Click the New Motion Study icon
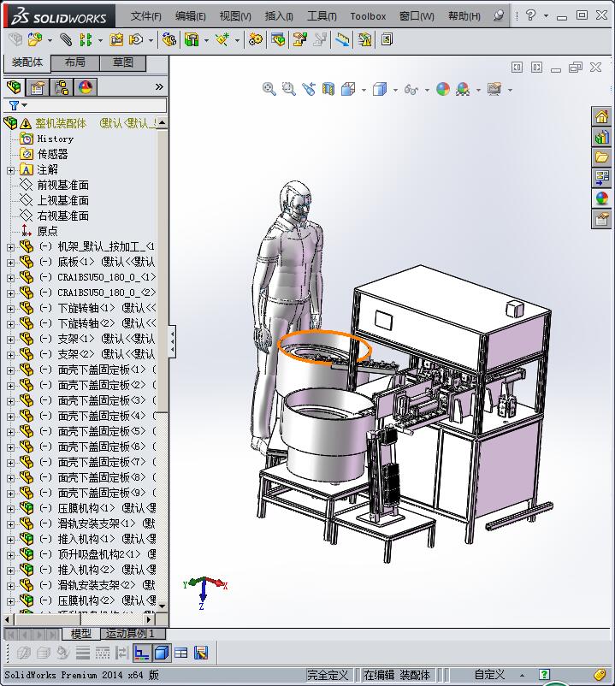 (x=256, y=40)
